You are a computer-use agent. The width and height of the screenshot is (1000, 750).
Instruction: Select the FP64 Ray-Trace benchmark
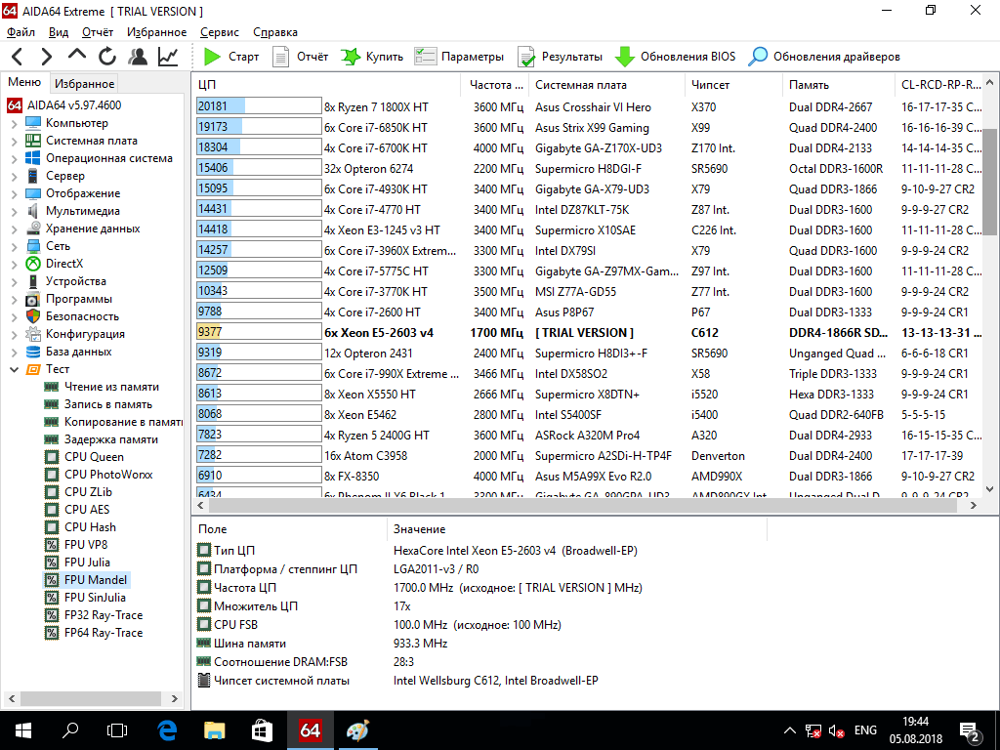[104, 633]
